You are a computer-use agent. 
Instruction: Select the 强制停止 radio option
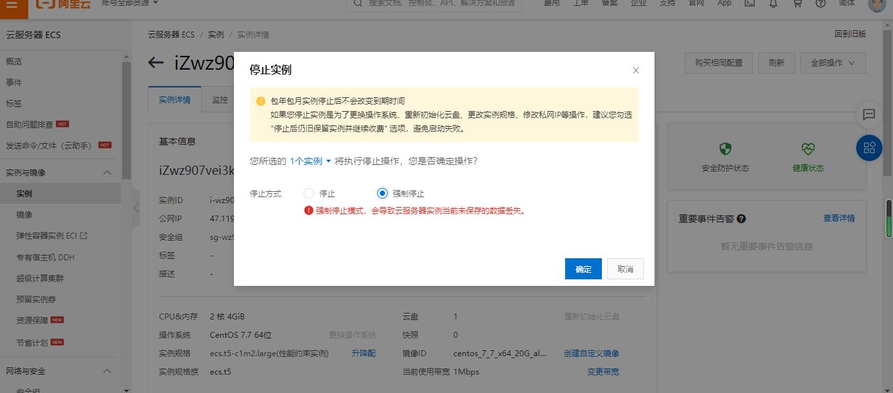tap(382, 193)
